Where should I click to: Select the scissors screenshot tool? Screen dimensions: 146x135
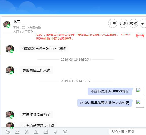[x=27, y=132]
